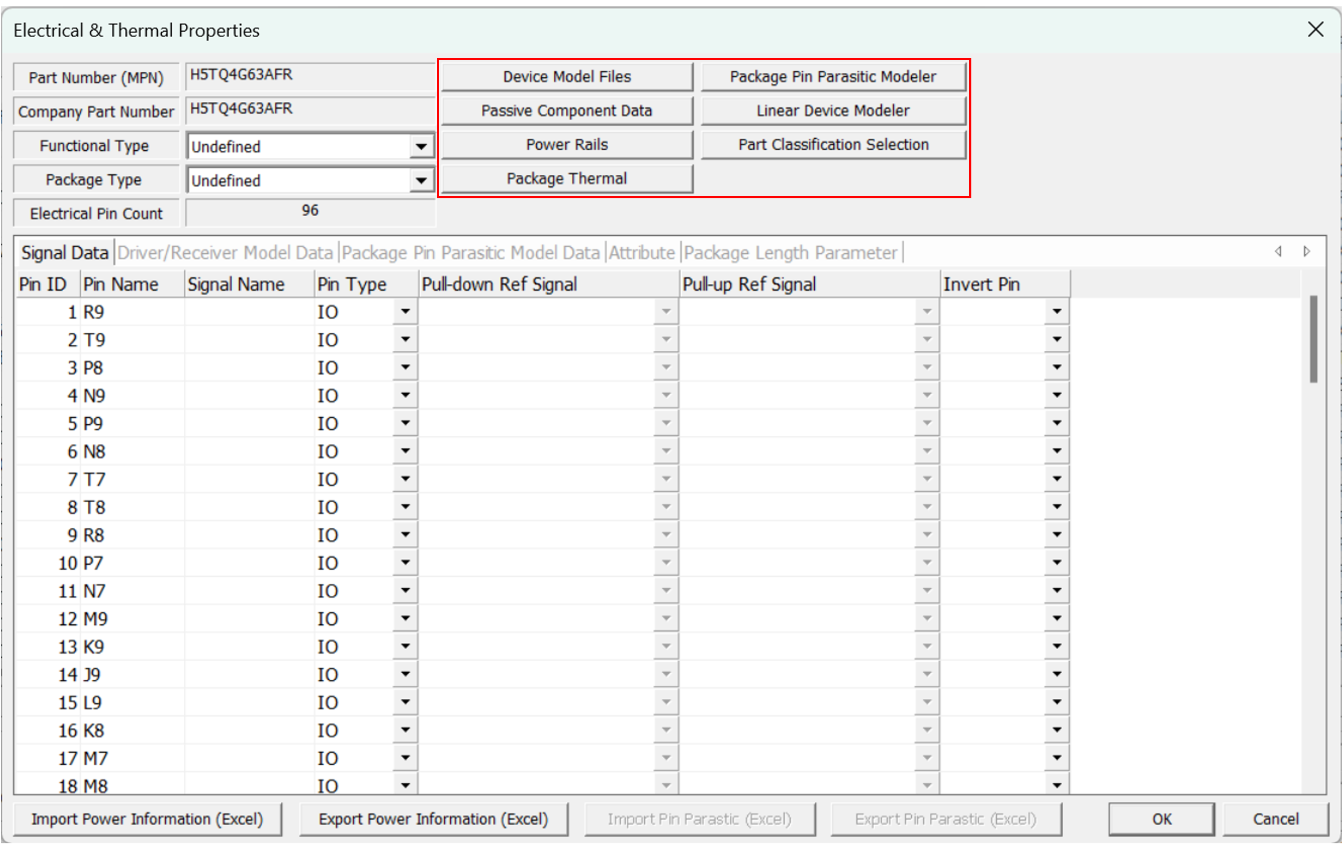Screen dimensions: 1344x845
Task: Launch the Package Pin Parasitic Modeler
Action: (833, 77)
